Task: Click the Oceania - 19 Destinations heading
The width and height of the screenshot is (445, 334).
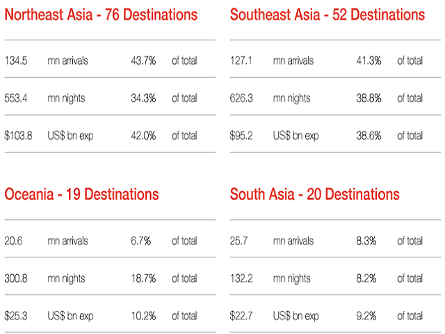Action: point(81,195)
